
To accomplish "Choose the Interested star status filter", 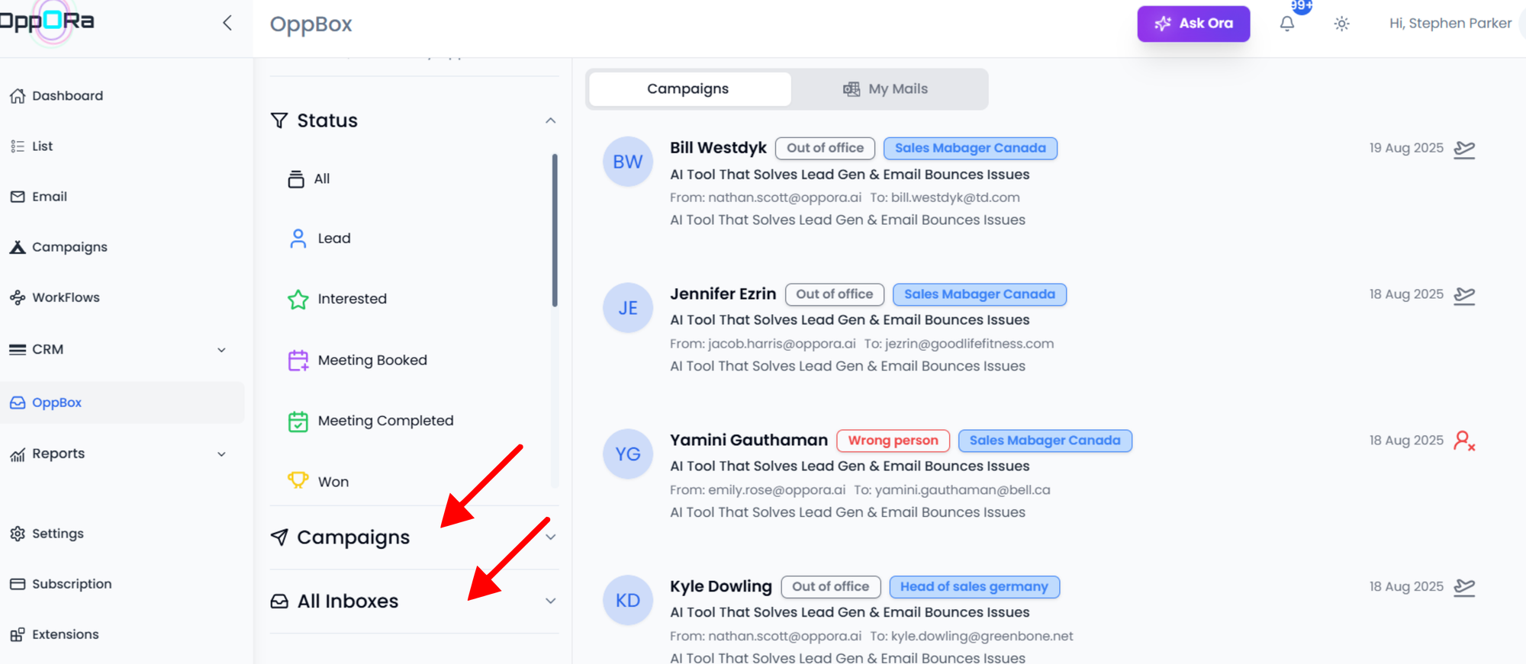I will 352,299.
